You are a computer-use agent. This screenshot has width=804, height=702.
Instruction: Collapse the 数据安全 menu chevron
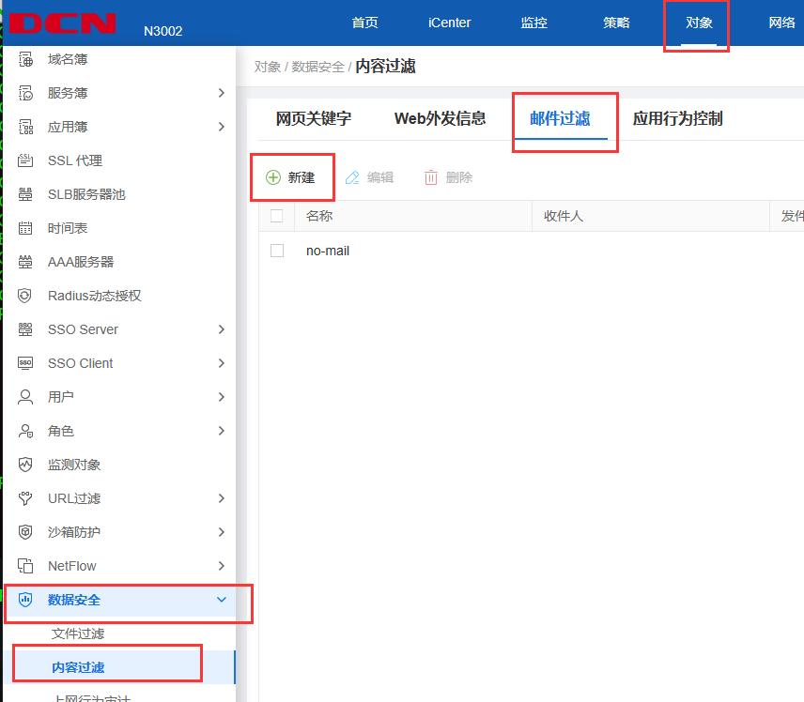[x=222, y=600]
